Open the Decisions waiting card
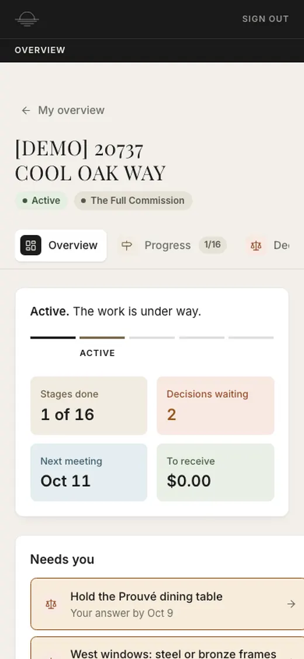This screenshot has width=304, height=659. click(x=216, y=405)
